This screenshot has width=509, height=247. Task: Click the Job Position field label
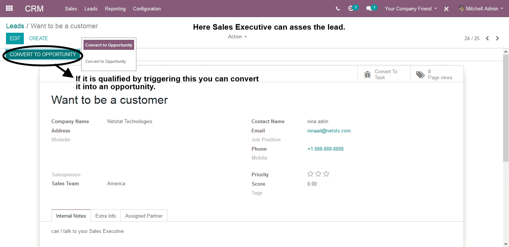266,139
